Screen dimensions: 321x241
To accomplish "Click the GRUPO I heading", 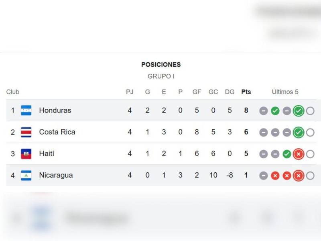I will (x=160, y=76).
